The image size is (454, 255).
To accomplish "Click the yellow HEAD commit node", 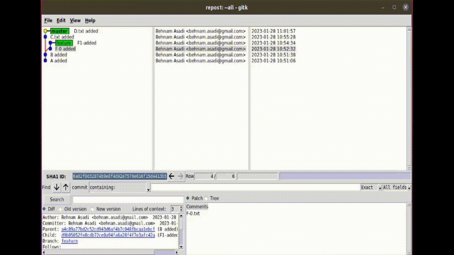I will point(45,31).
